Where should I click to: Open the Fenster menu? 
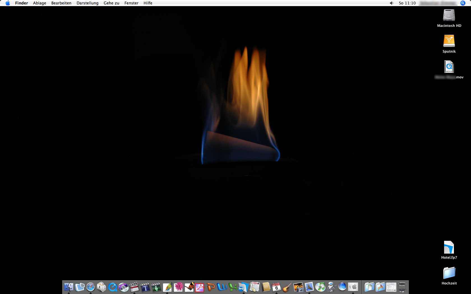tap(131, 3)
